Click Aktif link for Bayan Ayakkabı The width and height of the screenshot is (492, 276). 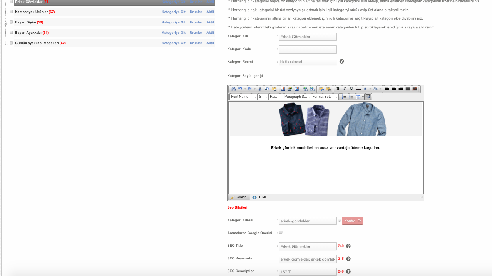click(x=210, y=33)
